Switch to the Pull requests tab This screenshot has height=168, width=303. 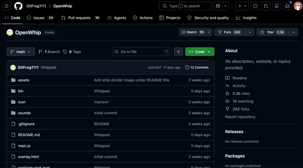(x=81, y=18)
